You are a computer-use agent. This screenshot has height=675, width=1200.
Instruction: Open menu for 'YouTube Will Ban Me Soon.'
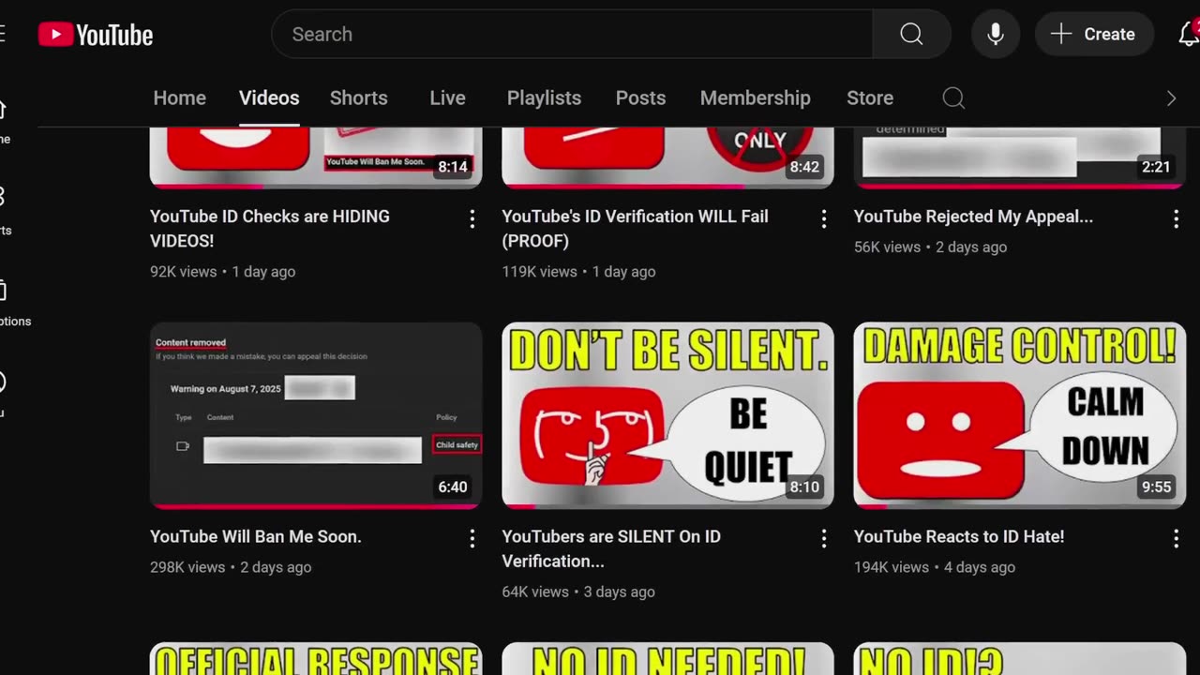(472, 538)
